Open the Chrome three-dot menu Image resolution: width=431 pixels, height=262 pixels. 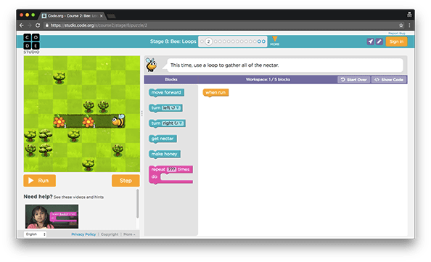409,25
